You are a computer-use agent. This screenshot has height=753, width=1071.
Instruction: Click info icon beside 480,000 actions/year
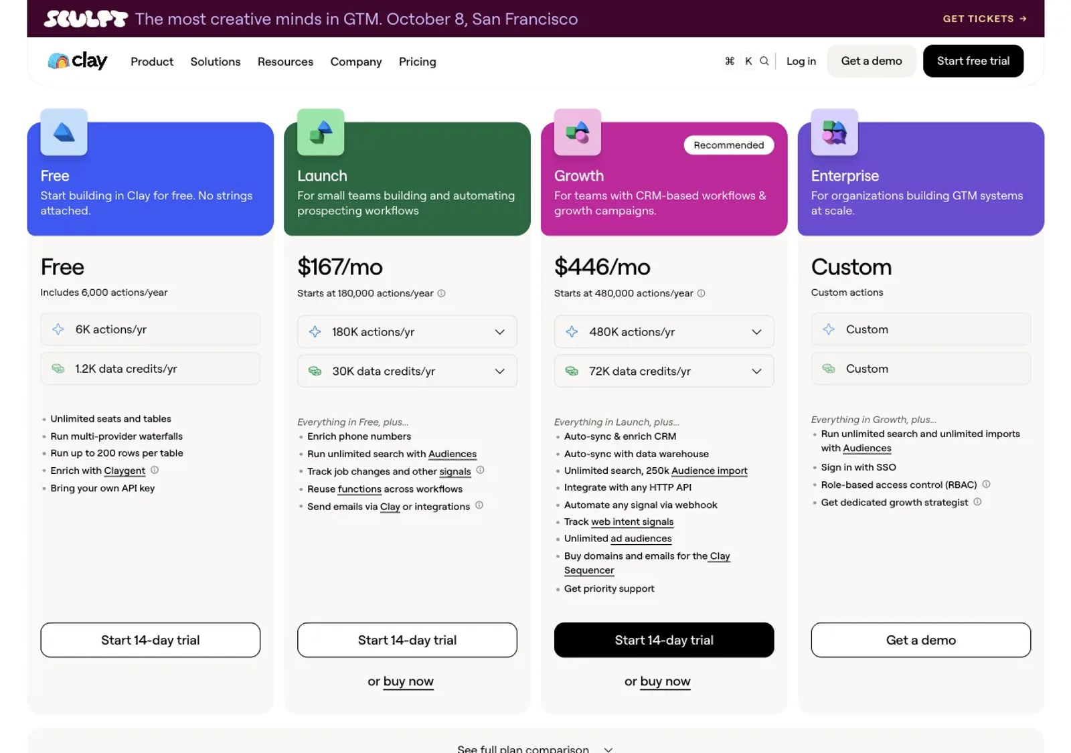[701, 293]
